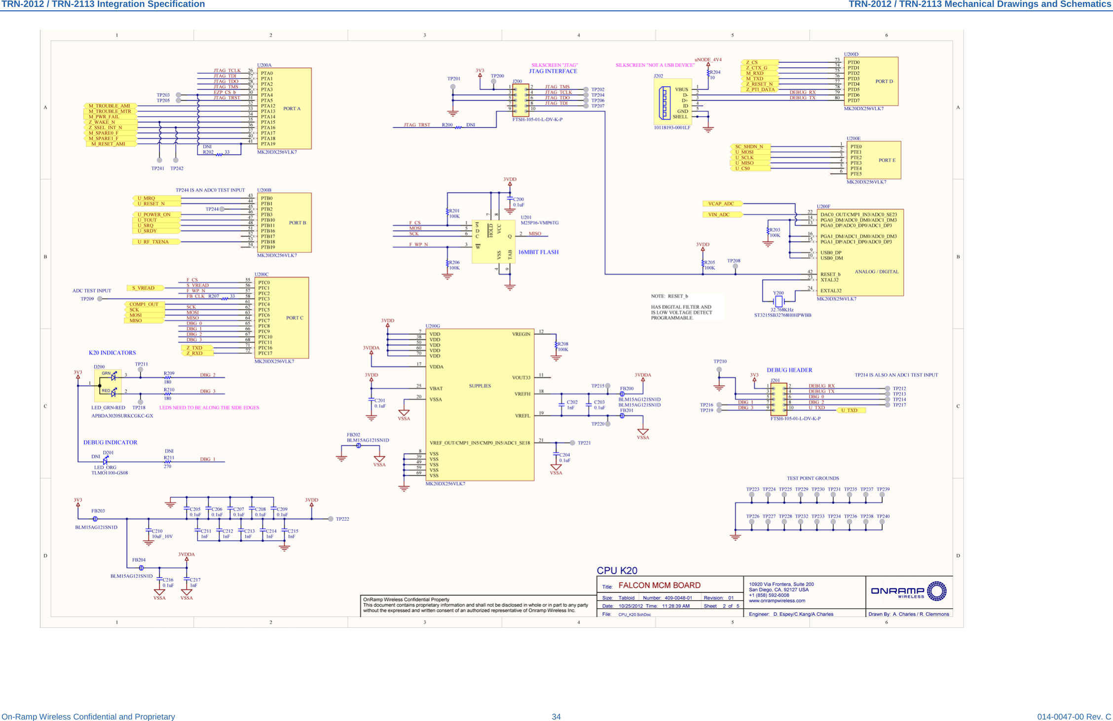Click the FB204 ferrite bead symbol
This screenshot has width=1113, height=721.
[x=141, y=568]
